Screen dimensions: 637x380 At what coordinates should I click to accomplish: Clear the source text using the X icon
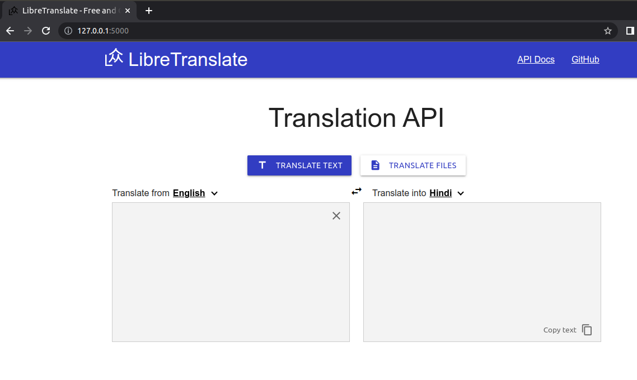tap(336, 216)
